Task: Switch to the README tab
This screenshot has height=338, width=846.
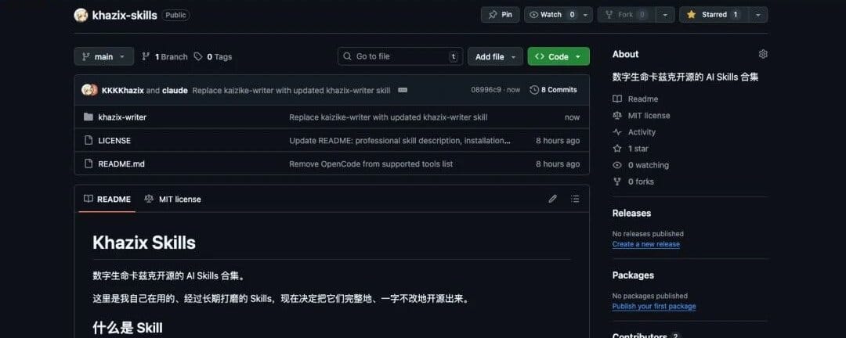Action: click(107, 199)
